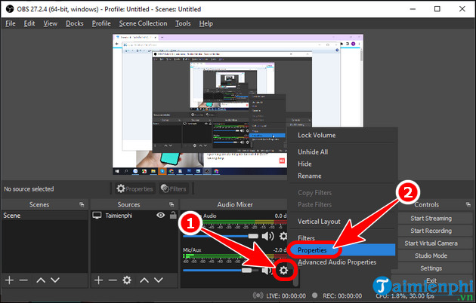The width and height of the screenshot is (476, 303).
Task: Click Start Streaming button
Action: (431, 219)
